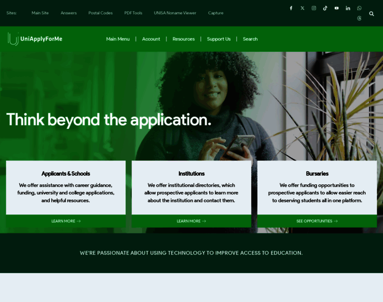Go to the Main Site link
Viewport: 383px width, 302px height.
tap(40, 13)
